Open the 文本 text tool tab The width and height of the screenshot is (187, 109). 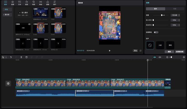pos(19,3)
